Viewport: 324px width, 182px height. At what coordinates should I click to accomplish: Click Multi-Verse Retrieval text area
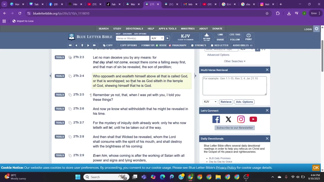235,86
